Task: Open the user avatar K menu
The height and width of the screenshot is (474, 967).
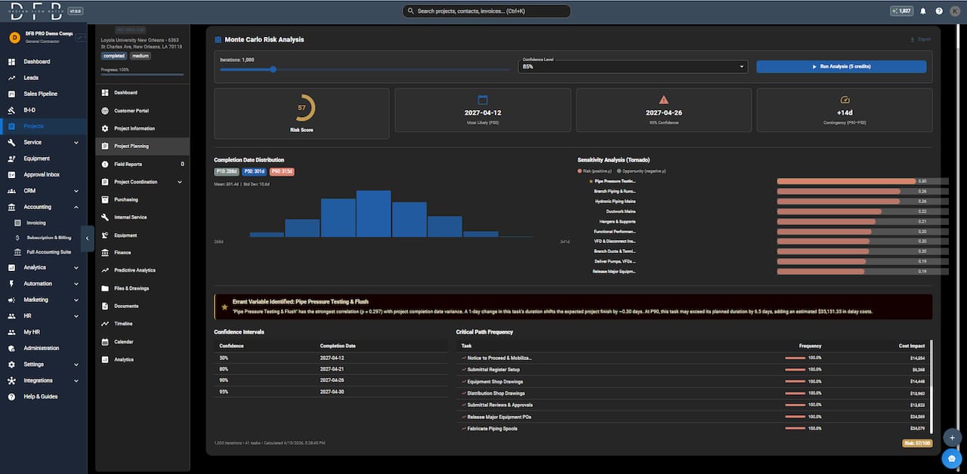Action: tap(955, 11)
